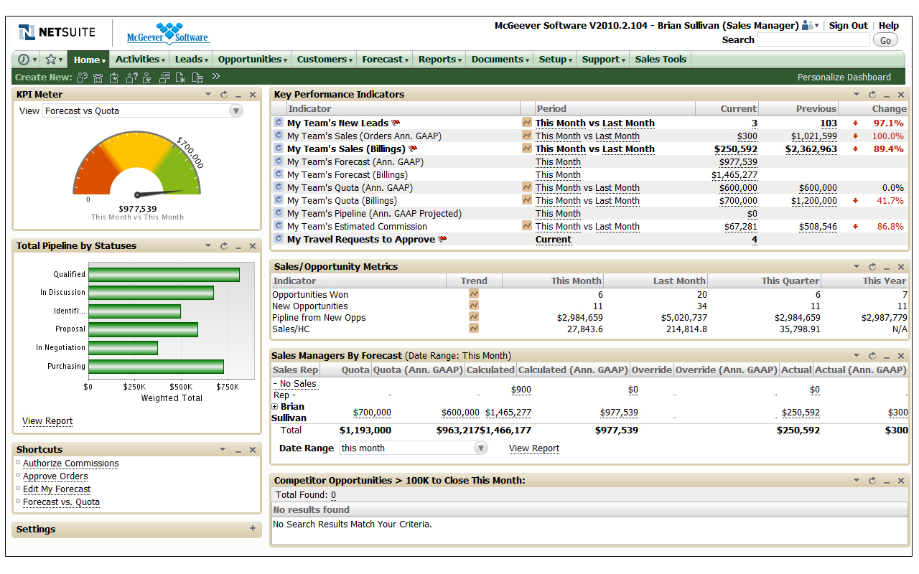Viewport: 919px width, 574px height.
Task: Expand the Brian Sullivan forecast row
Action: [275, 407]
